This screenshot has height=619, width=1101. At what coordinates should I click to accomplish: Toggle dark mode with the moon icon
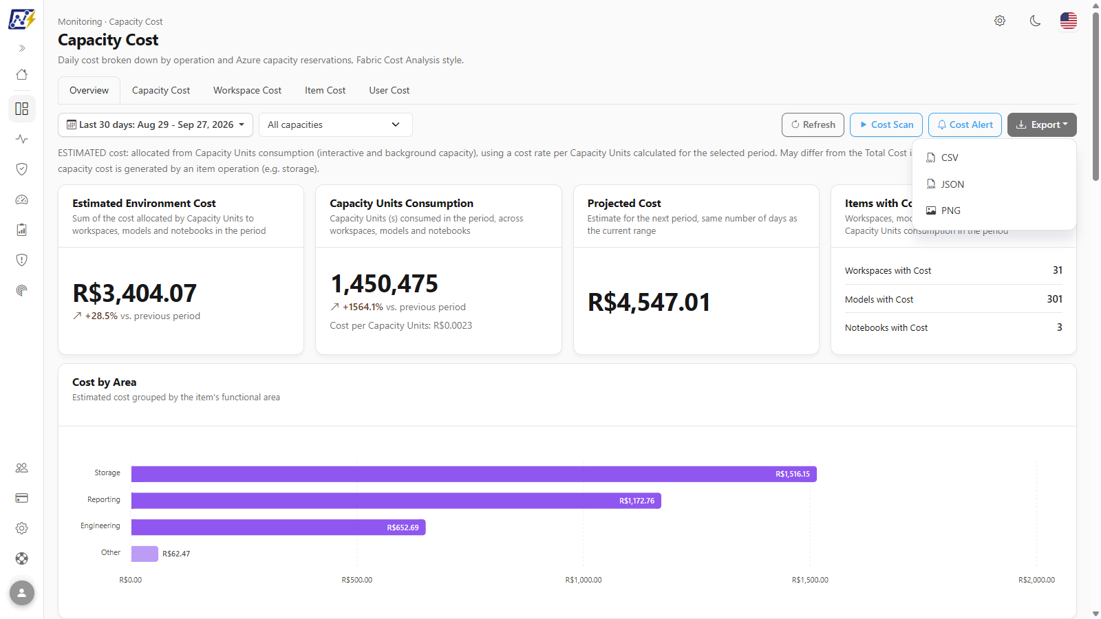1035,21
